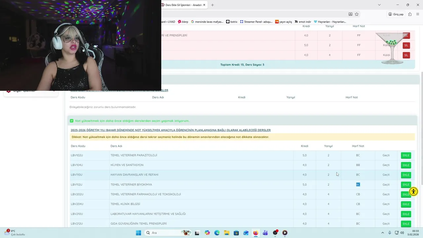Open the Firefox hamburger menu
Image resolution: width=423 pixels, height=238 pixels.
click(418, 14)
